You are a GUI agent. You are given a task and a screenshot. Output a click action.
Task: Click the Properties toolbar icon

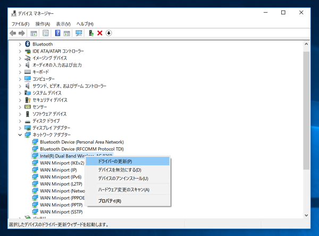[46, 33]
